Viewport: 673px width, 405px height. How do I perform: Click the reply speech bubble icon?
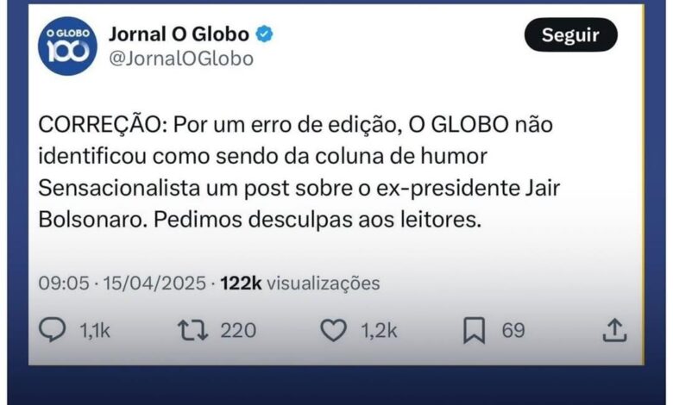(53, 330)
